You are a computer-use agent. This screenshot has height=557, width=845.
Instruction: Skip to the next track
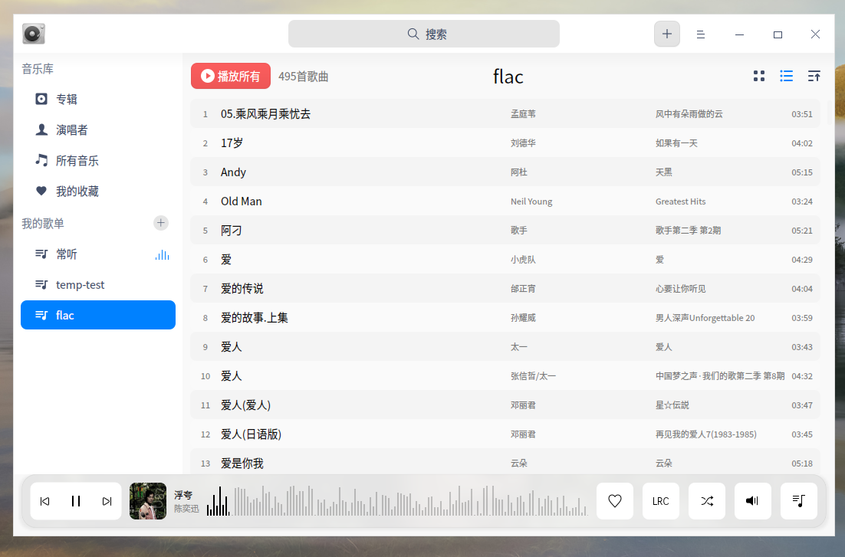106,501
